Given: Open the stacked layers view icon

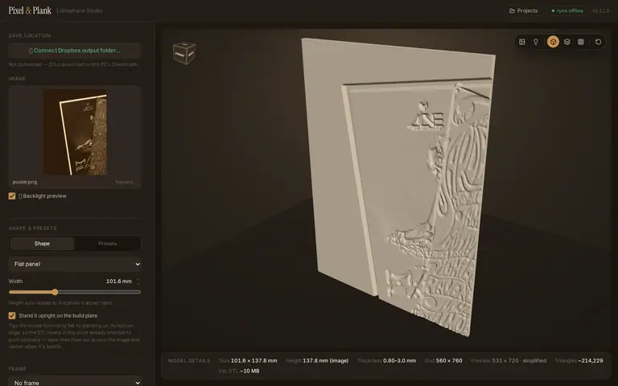Looking at the screenshot, I should pos(566,42).
